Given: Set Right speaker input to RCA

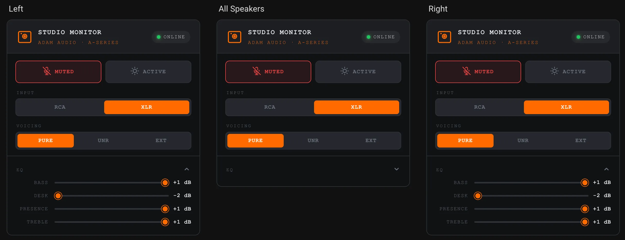Looking at the screenshot, I should pos(479,107).
